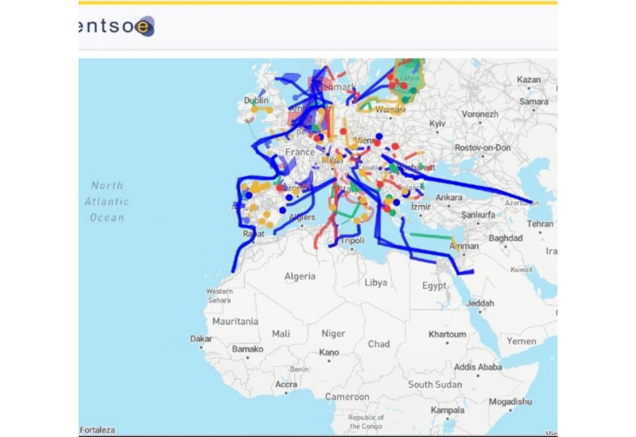Click the North Atlantic Ocean label
The width and height of the screenshot is (636, 437).
(107, 202)
